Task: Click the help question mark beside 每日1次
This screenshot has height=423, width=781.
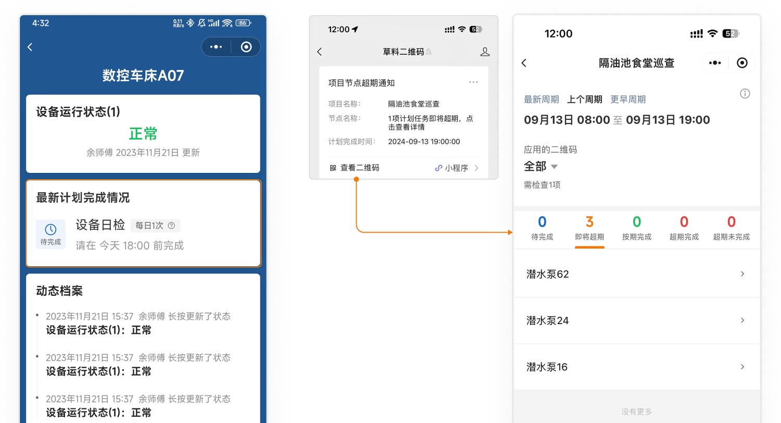Action: coord(171,226)
